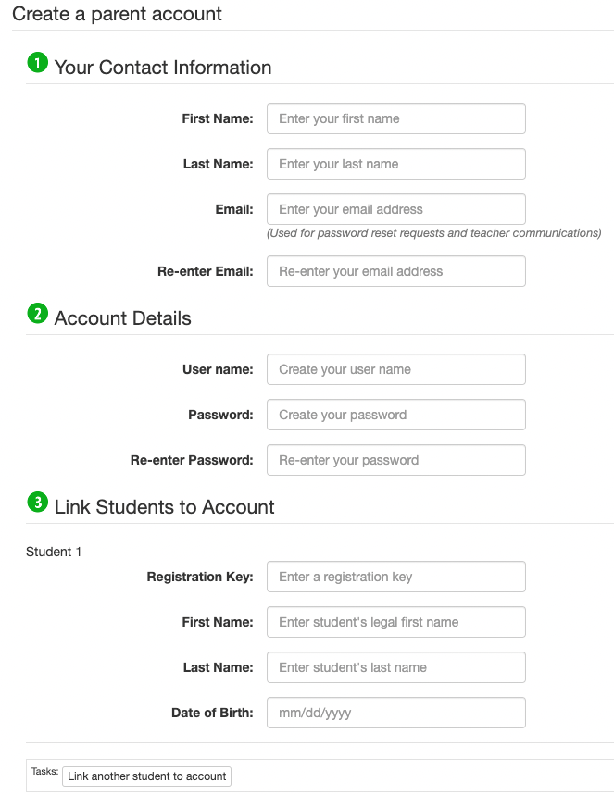
Task: Click the green step 1 badge icon
Action: tap(37, 64)
